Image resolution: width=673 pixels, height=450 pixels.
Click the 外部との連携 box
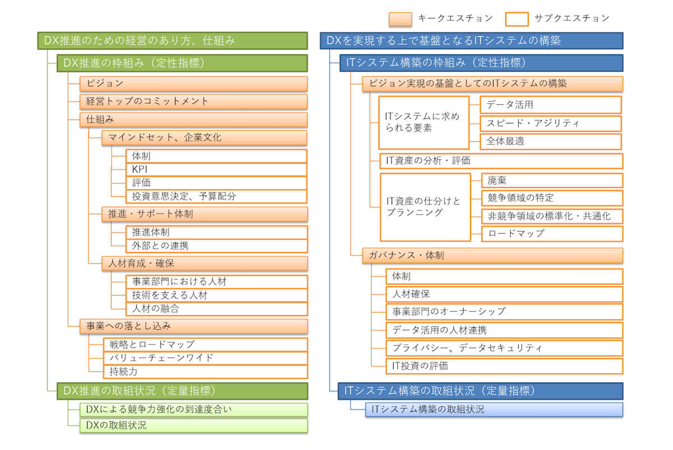click(x=216, y=246)
